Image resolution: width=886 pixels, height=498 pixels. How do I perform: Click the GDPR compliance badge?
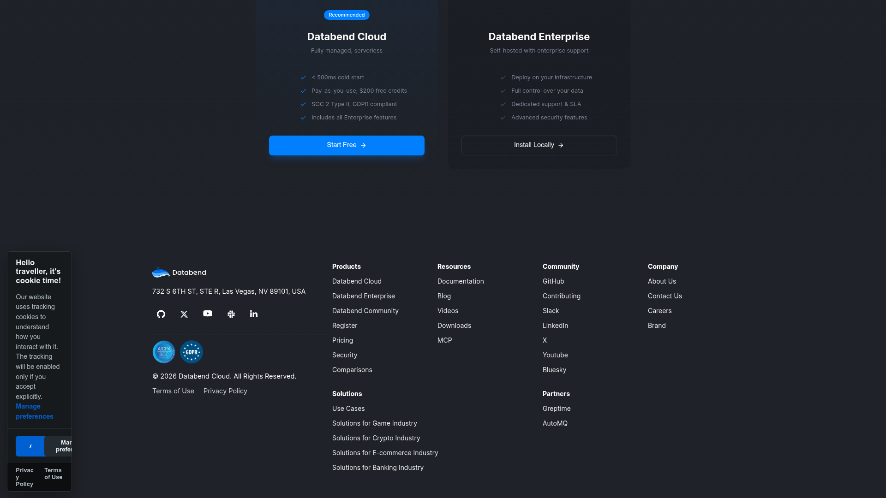pos(192,352)
